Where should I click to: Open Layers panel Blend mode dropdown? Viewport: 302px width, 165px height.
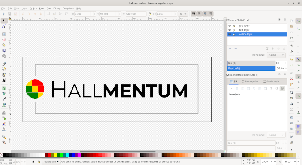point(276,55)
